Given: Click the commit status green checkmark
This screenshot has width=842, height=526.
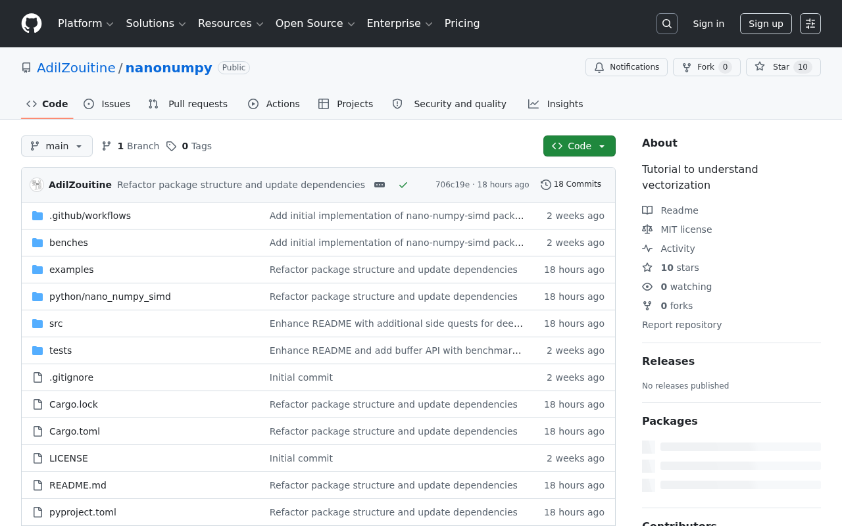Looking at the screenshot, I should (403, 185).
